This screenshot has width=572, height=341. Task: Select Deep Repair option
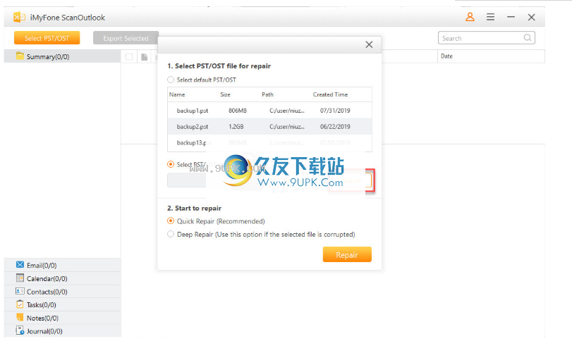171,234
